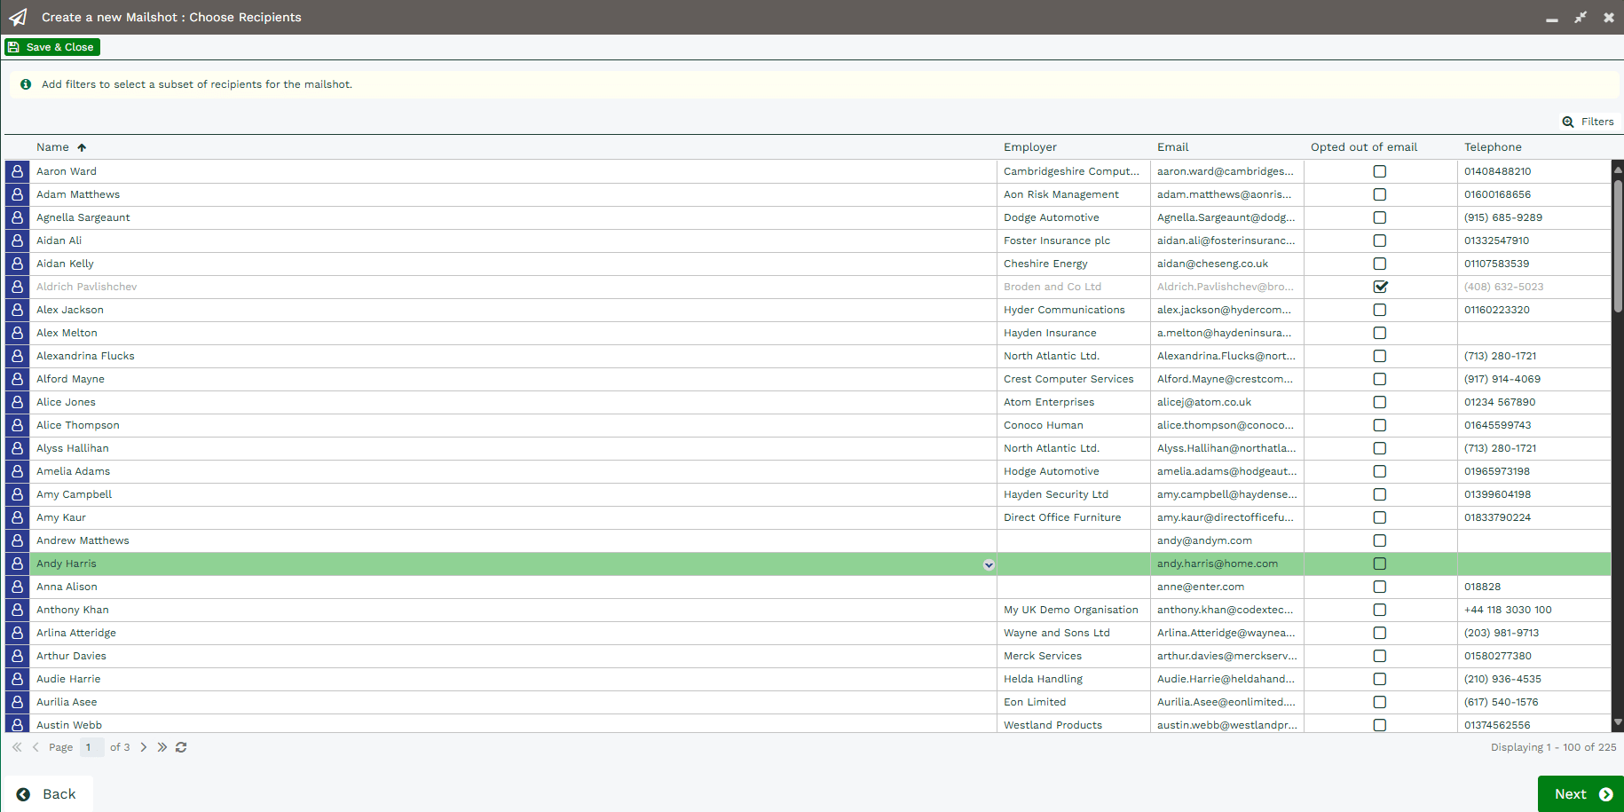This screenshot has height=812, width=1624.
Task: Click the person icon beside Alford Mayne
Action: tap(17, 379)
